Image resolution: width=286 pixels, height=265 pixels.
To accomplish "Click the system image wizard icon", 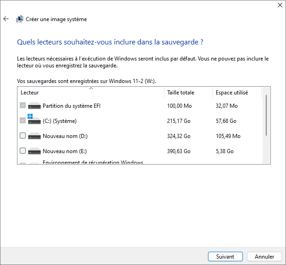I will click(x=20, y=19).
